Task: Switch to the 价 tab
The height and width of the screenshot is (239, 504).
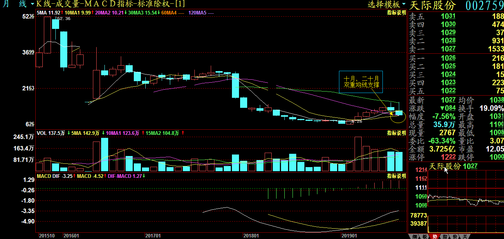Action: pos(455,236)
